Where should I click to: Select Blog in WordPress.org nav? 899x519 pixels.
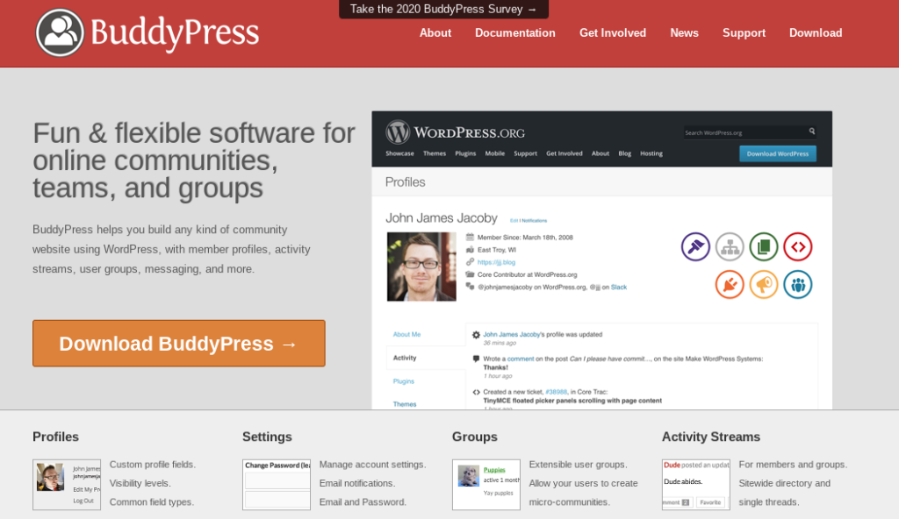(x=625, y=153)
